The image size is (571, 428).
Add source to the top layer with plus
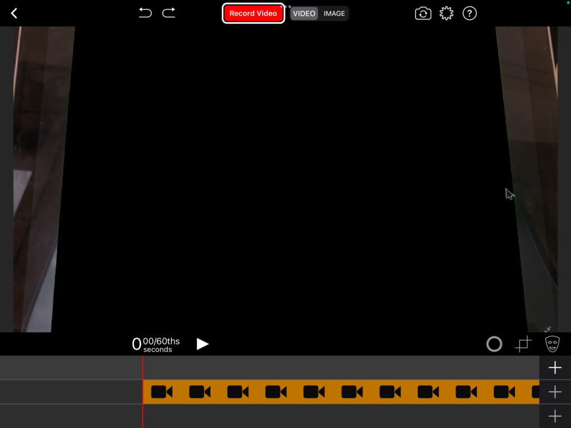click(x=555, y=368)
